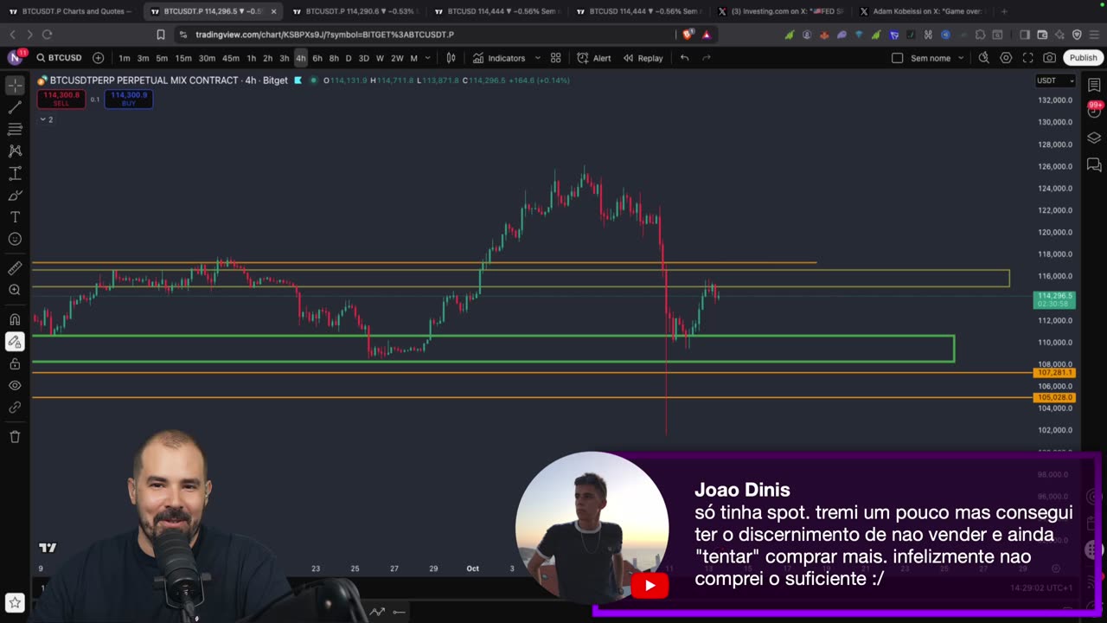Click the red SELL 114,300.8 button

(61, 99)
